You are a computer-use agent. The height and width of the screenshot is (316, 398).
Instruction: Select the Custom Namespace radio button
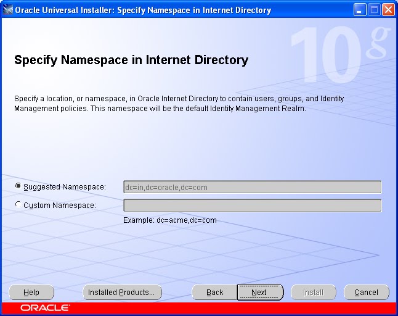tap(18, 204)
